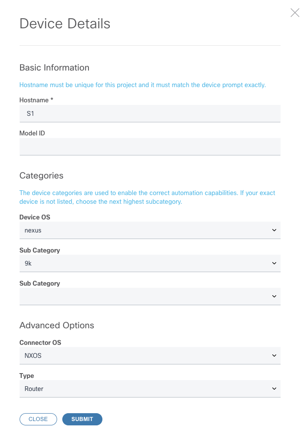Expand the Sub Category dropdown set to 9k
Image resolution: width=305 pixels, height=438 pixels.
pos(144,263)
